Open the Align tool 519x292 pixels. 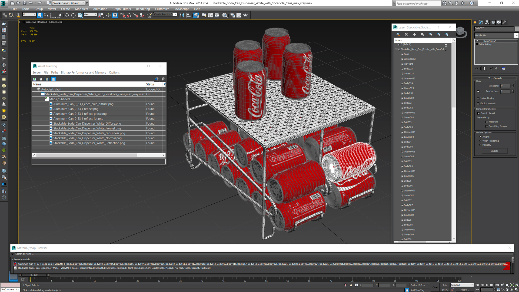point(188,15)
